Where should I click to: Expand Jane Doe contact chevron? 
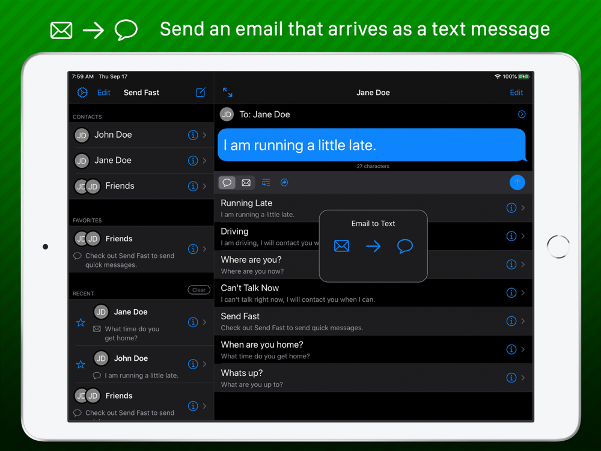[x=205, y=161]
